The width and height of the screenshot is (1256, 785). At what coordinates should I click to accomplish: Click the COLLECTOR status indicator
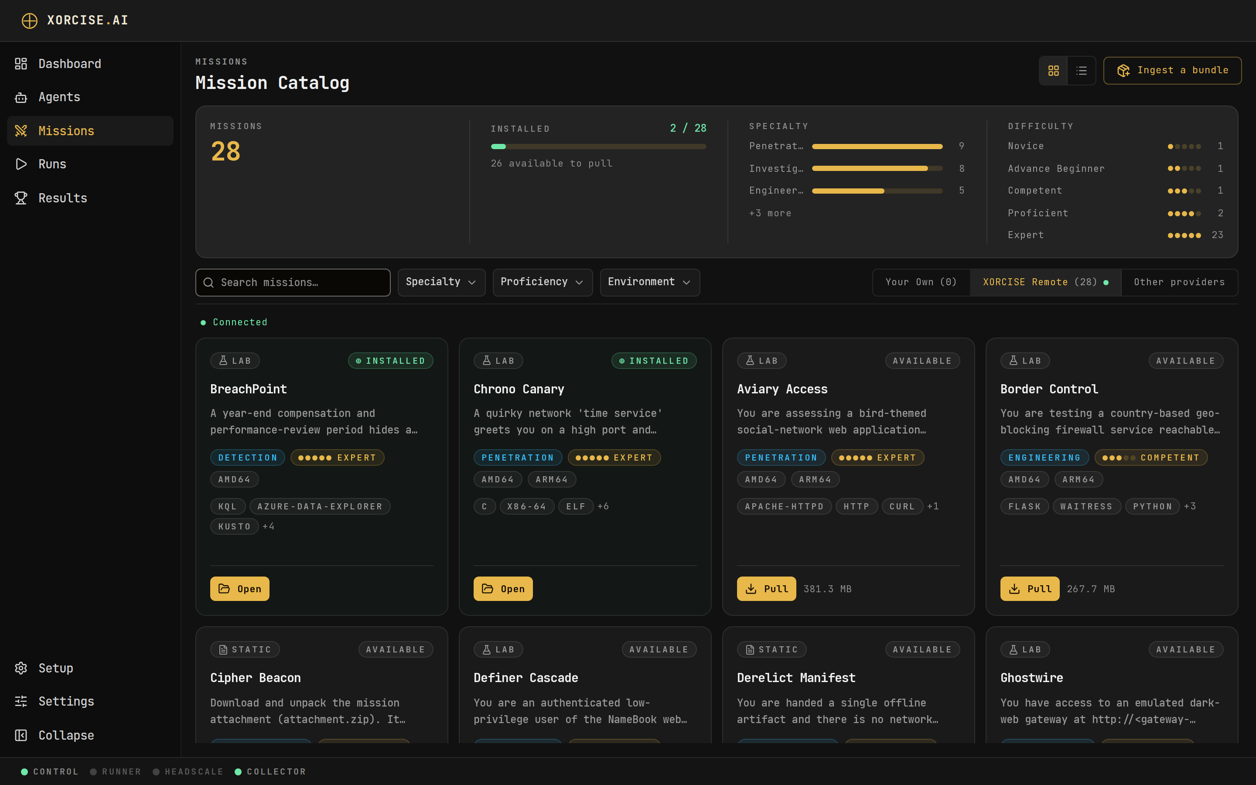pos(270,771)
